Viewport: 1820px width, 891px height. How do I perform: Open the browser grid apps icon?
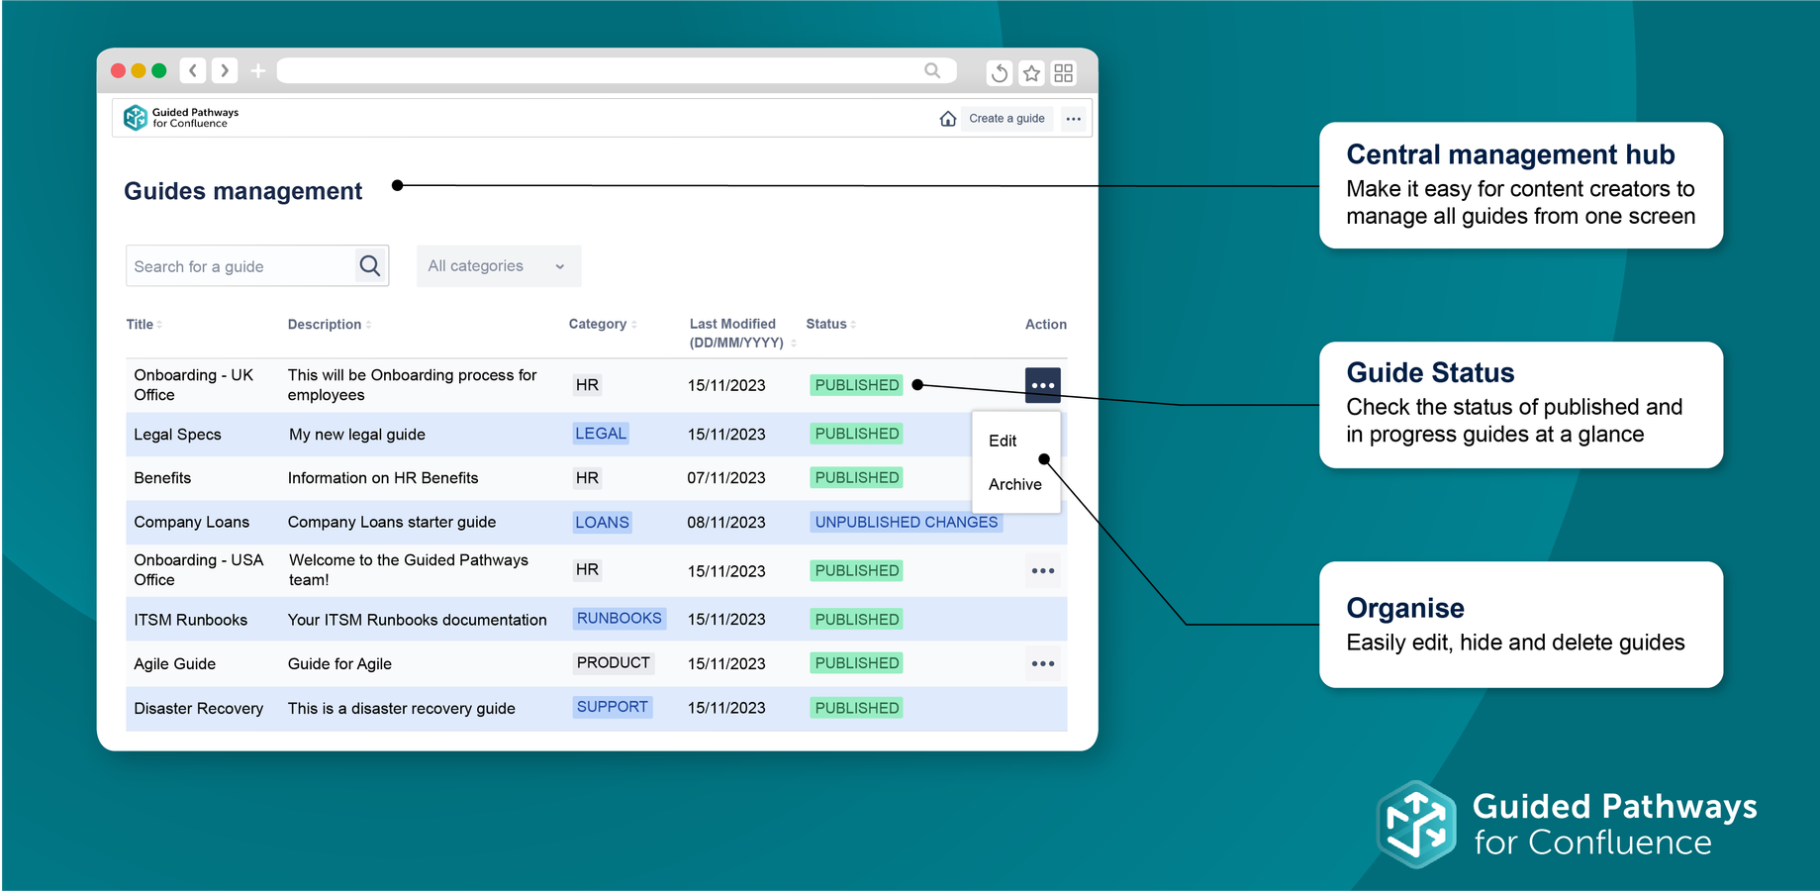pyautogui.click(x=1064, y=72)
